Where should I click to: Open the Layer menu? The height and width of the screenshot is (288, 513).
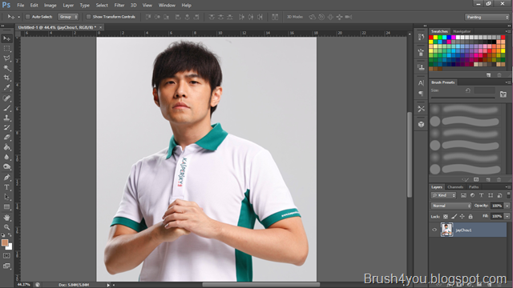(68, 6)
